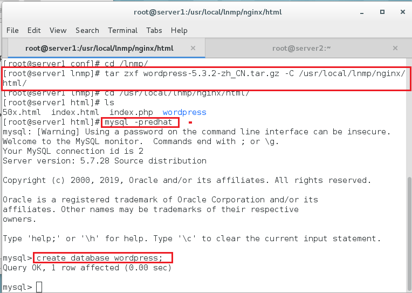Click the 'Server version: 5.7.28' line
The height and width of the screenshot is (293, 412).
tap(105, 161)
